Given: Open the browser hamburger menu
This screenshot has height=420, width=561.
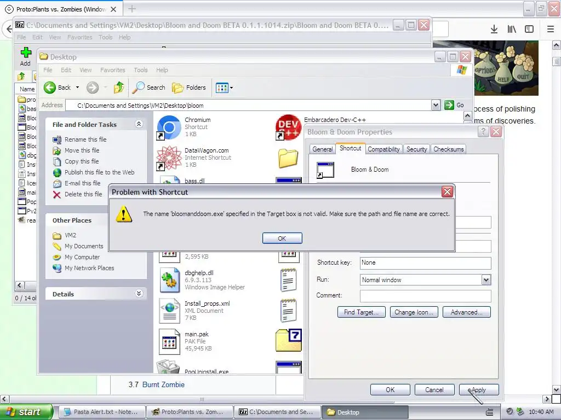Looking at the screenshot, I should coord(551,29).
